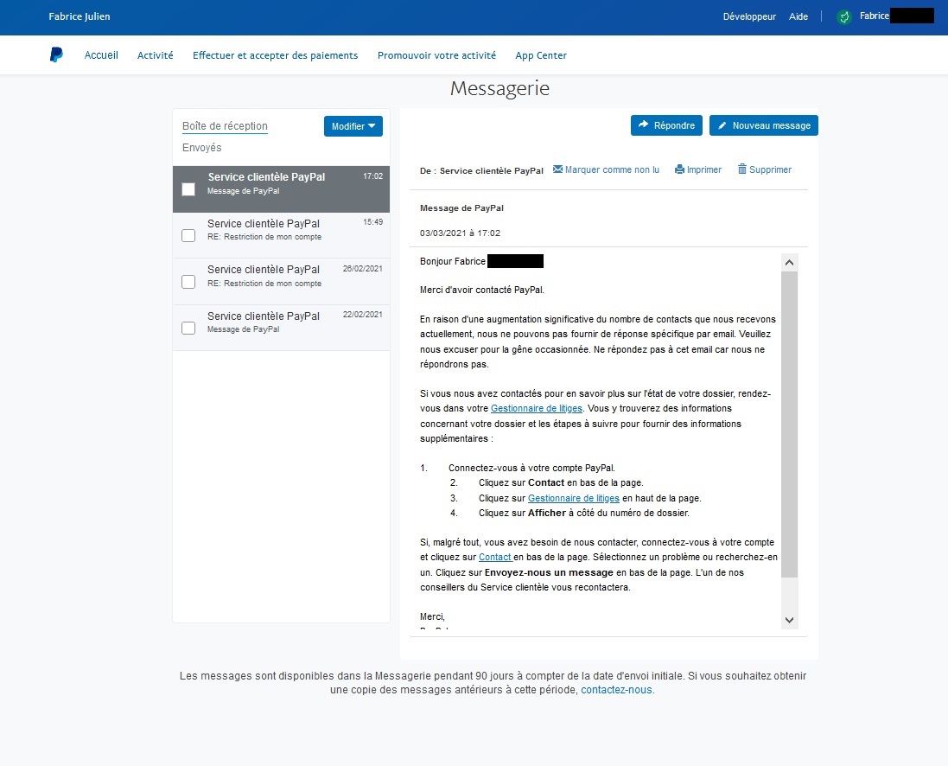
Task: Open the account profile icon near Fabrice
Action: coord(844,17)
